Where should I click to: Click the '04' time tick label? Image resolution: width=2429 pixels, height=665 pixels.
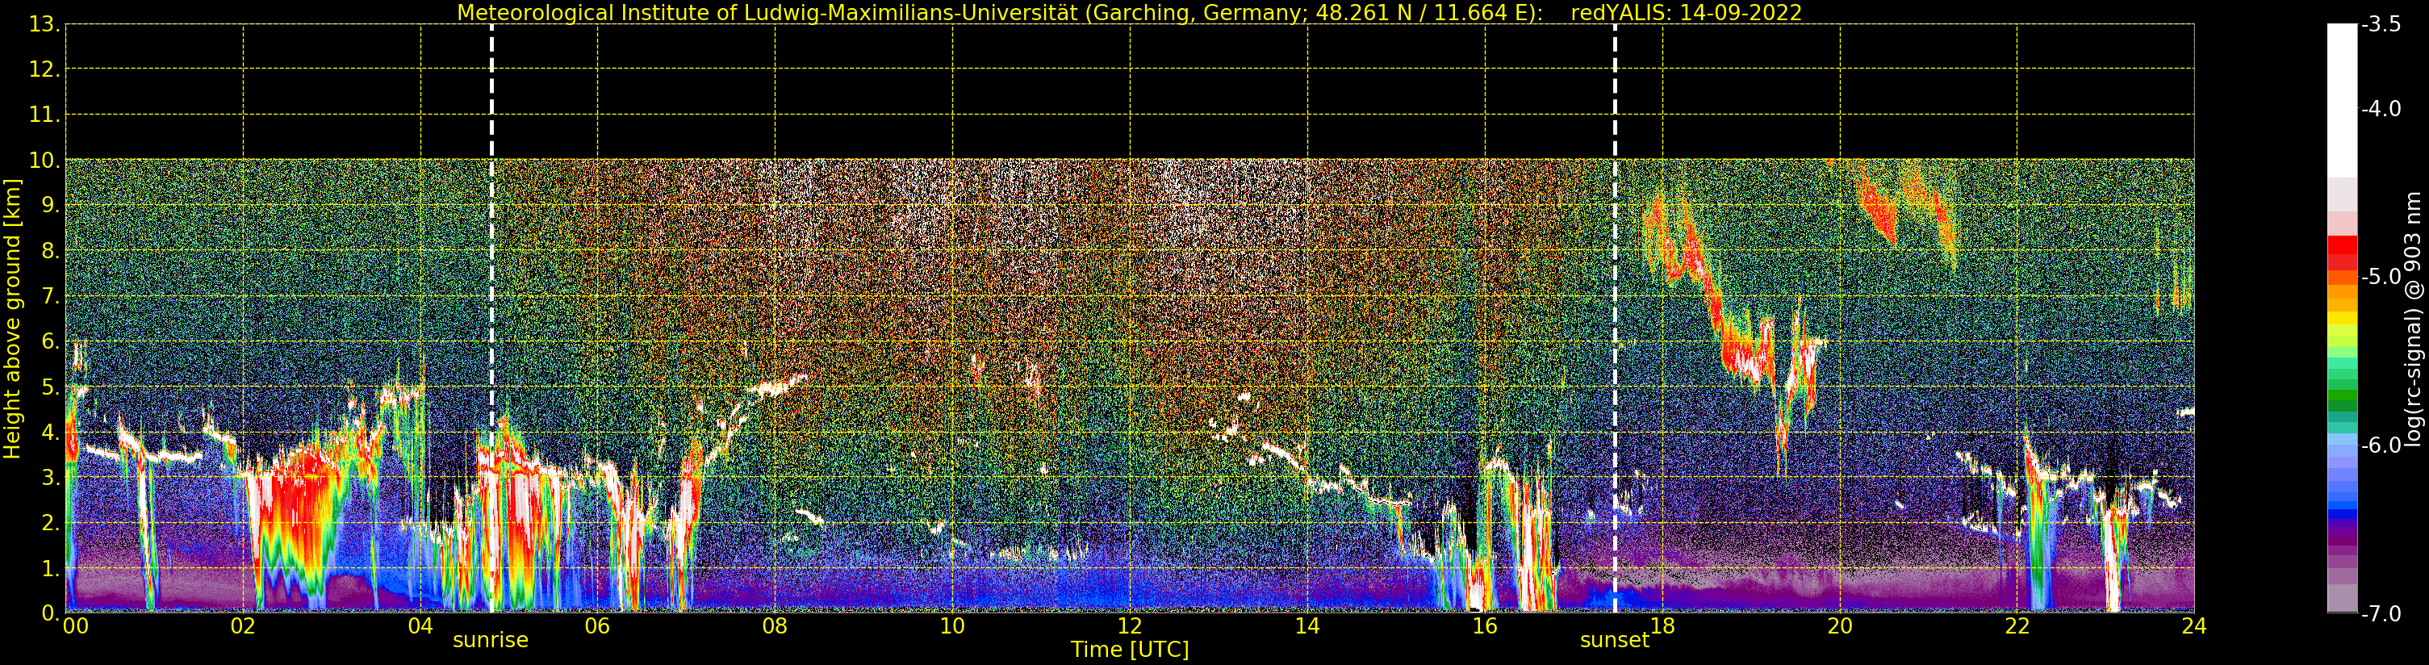point(420,626)
